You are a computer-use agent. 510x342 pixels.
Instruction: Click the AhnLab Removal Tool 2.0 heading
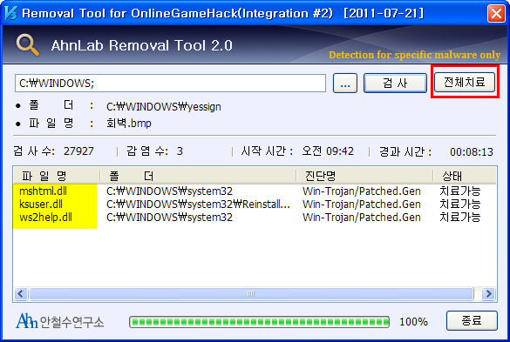(141, 45)
